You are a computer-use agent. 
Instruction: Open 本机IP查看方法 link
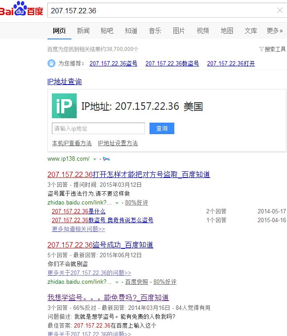[72, 143]
